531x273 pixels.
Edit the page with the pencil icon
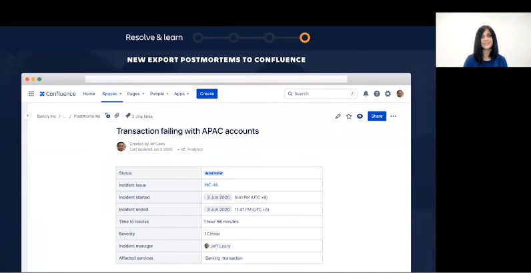[x=338, y=116]
